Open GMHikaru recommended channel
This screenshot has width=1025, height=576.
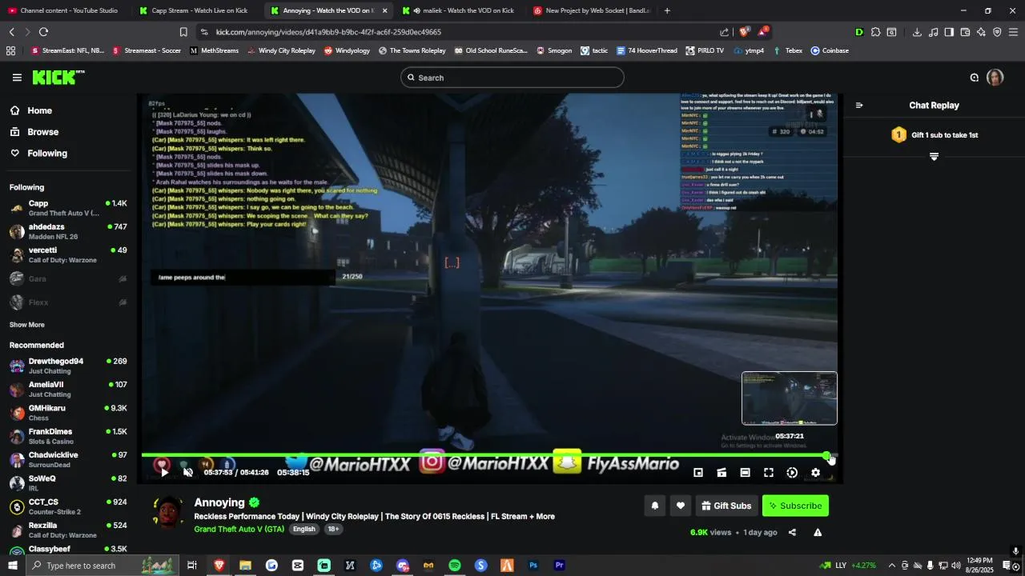pyautogui.click(x=68, y=413)
